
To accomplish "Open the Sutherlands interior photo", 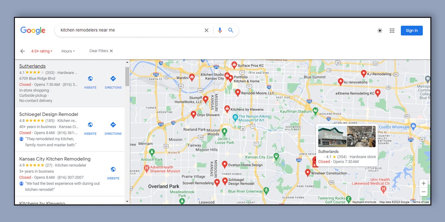I will click(361, 137).
